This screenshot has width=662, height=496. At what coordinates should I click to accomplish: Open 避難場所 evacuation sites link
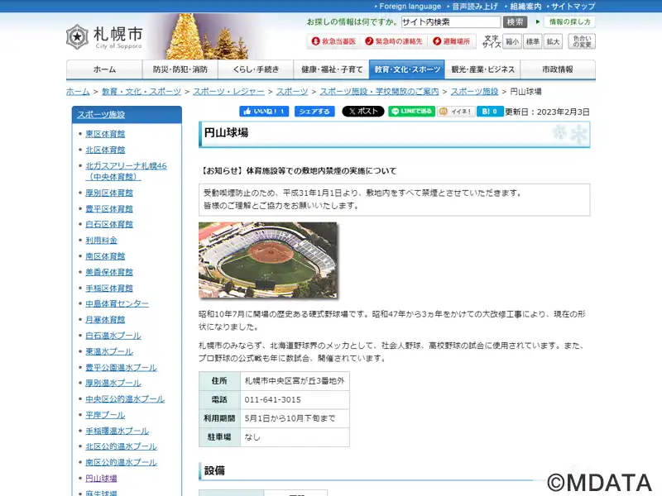click(x=451, y=41)
